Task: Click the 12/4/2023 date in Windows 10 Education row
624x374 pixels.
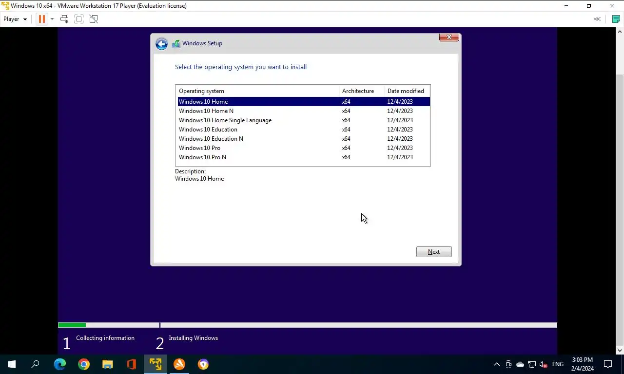Action: pyautogui.click(x=400, y=130)
